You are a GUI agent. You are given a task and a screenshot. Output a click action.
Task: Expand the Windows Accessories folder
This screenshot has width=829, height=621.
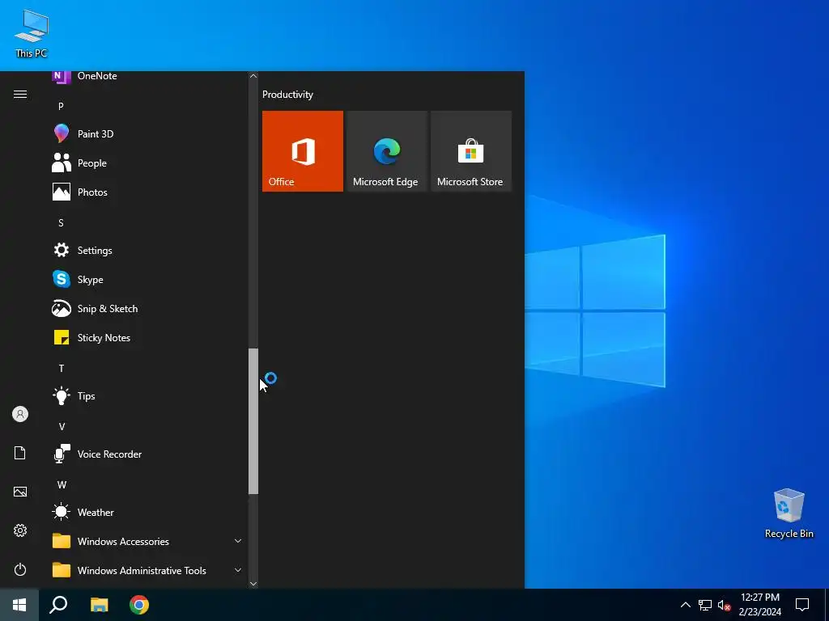click(x=147, y=541)
